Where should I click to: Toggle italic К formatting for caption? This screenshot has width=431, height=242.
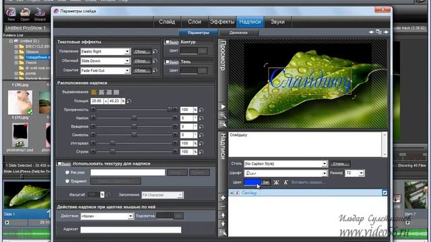286,182
